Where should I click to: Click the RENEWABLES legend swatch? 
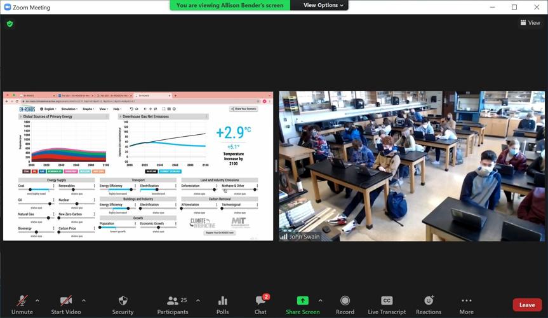pyautogui.click(x=55, y=171)
